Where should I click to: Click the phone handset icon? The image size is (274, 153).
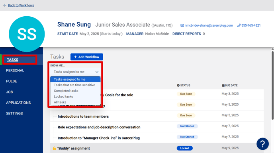tap(239, 25)
